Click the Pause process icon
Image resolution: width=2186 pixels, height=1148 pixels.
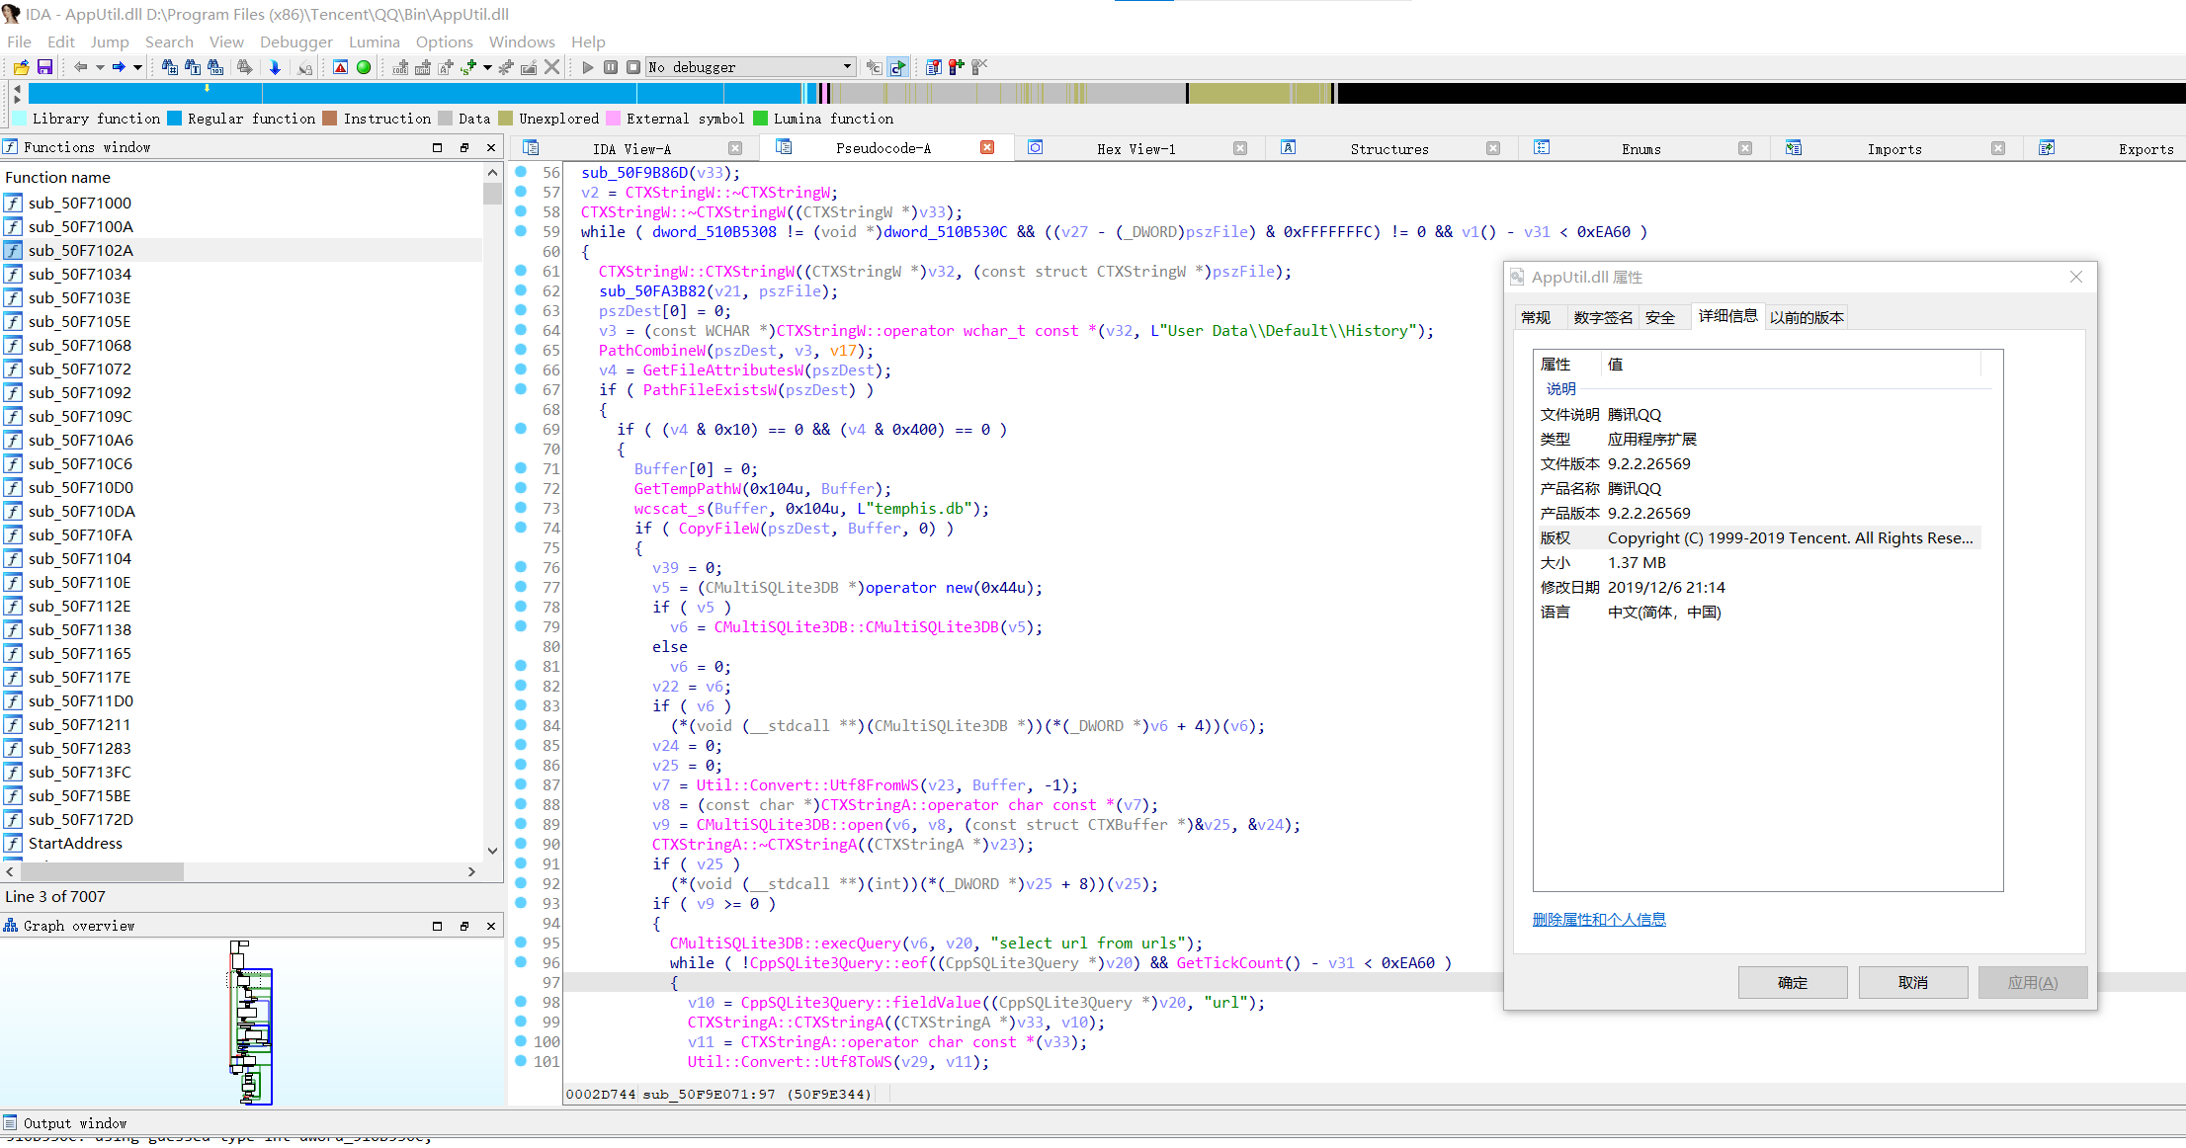coord(611,67)
